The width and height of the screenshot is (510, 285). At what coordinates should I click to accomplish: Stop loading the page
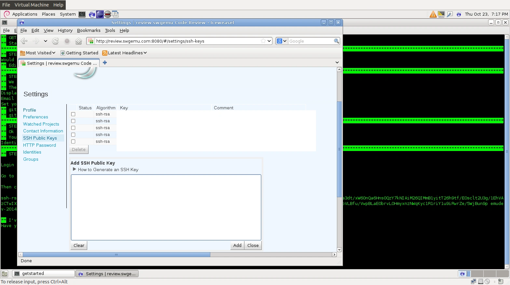pyautogui.click(x=67, y=41)
